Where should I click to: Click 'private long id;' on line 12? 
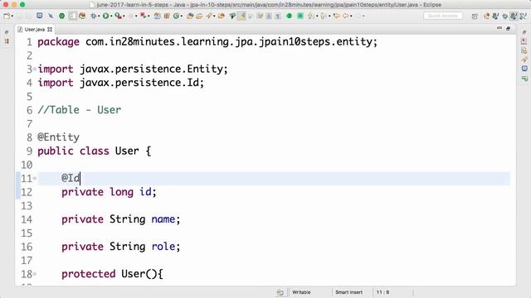pos(109,192)
